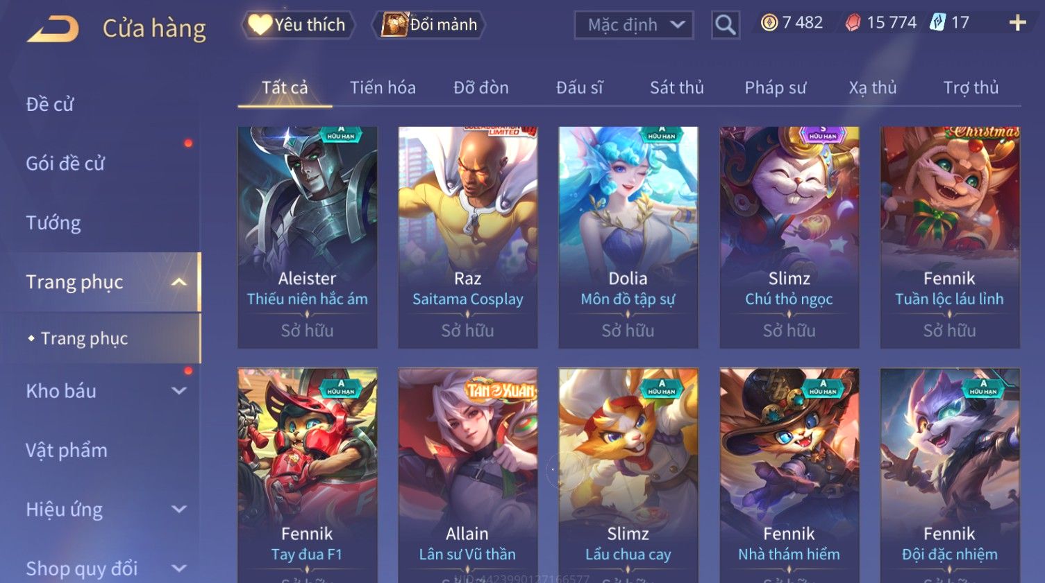Open Yêu thích heart favorites

[298, 25]
